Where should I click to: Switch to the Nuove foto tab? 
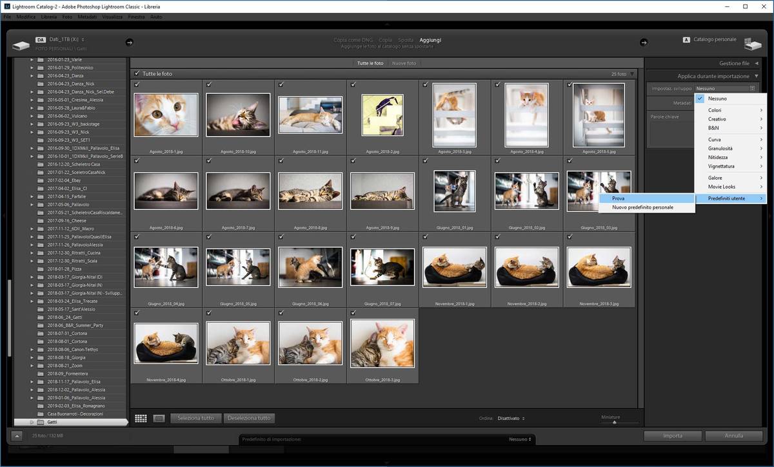point(404,63)
